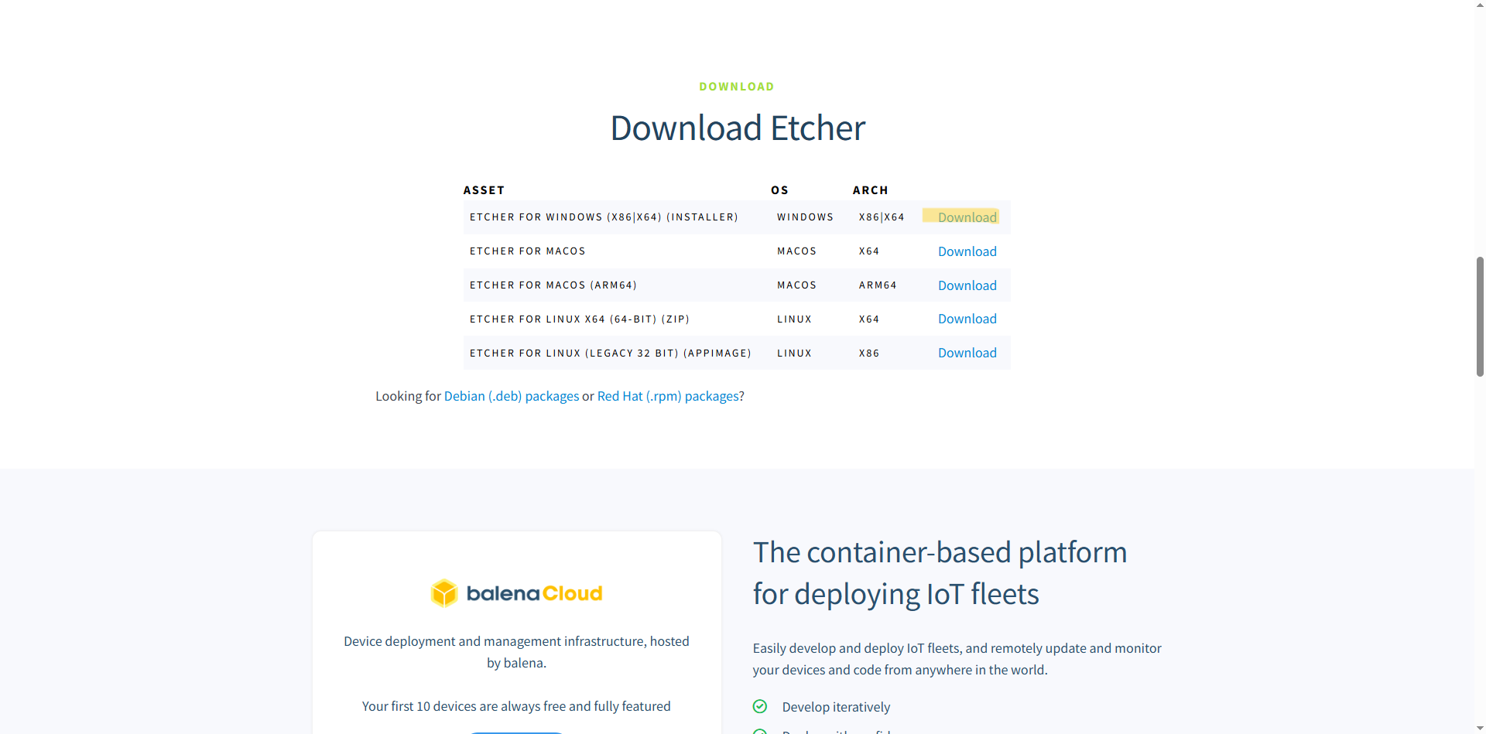This screenshot has width=1486, height=734.
Task: Click the container-based platform heading
Action: point(940,573)
